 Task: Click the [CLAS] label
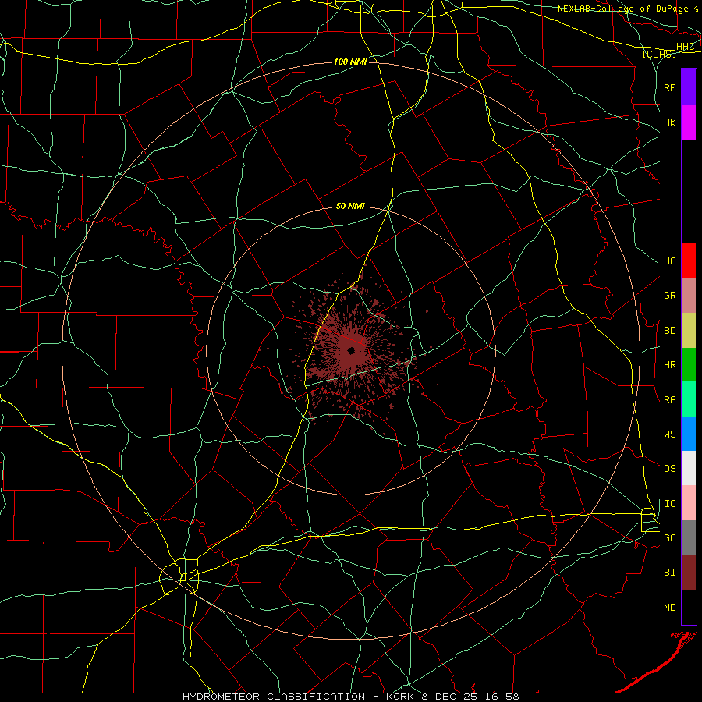[659, 54]
